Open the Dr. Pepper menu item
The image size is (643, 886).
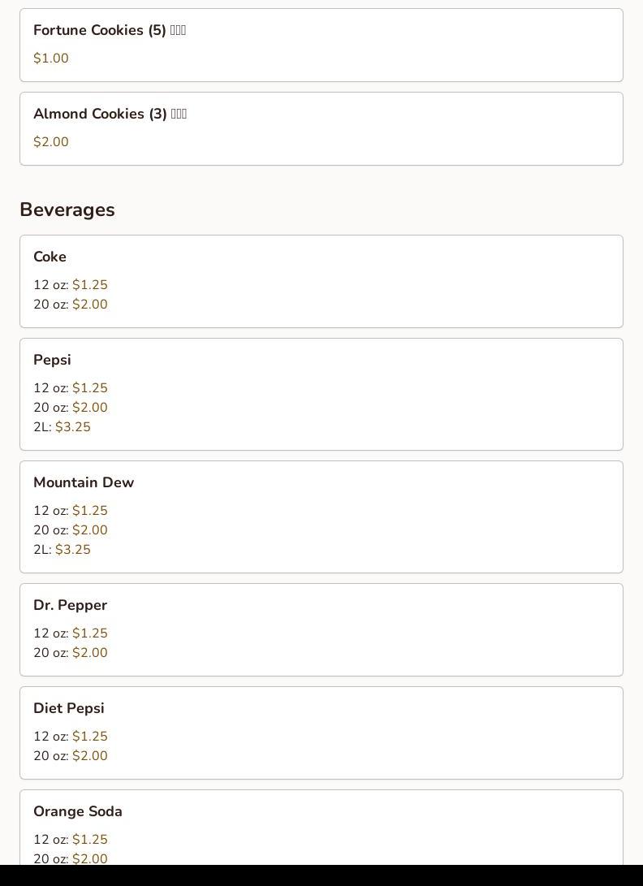pyautogui.click(x=70, y=605)
